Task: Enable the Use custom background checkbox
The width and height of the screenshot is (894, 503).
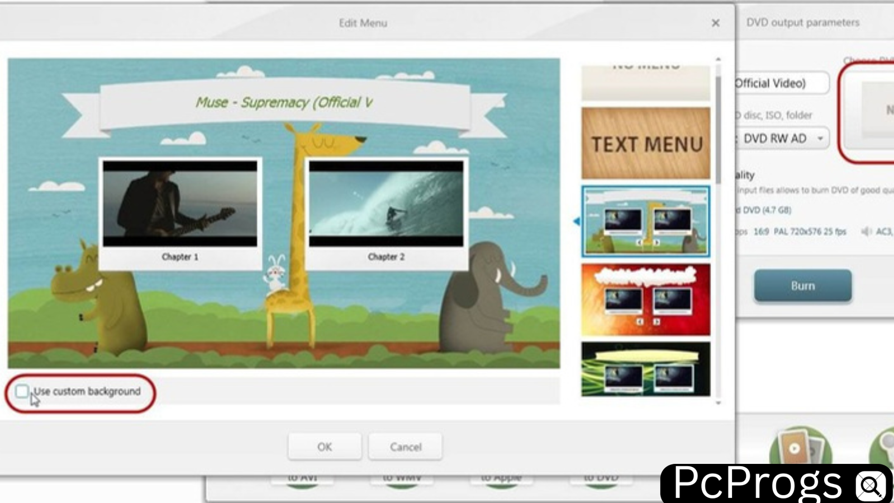Action: (x=22, y=391)
